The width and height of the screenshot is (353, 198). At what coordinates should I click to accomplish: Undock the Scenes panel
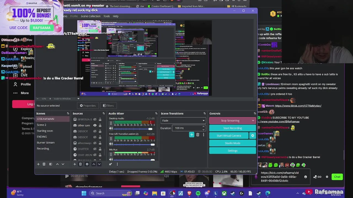tap(68, 113)
